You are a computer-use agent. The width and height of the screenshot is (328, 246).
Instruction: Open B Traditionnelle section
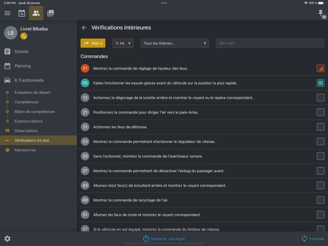[38, 80]
